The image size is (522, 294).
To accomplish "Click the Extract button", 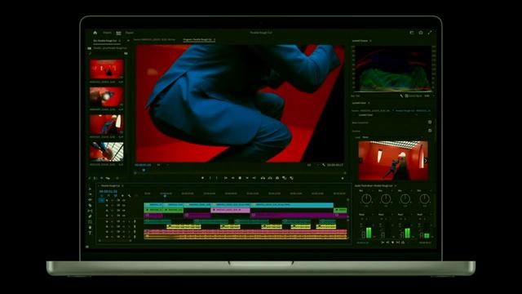I will coord(270,178).
